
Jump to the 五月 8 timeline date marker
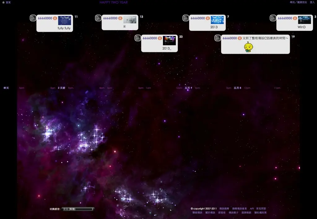coord(237,88)
